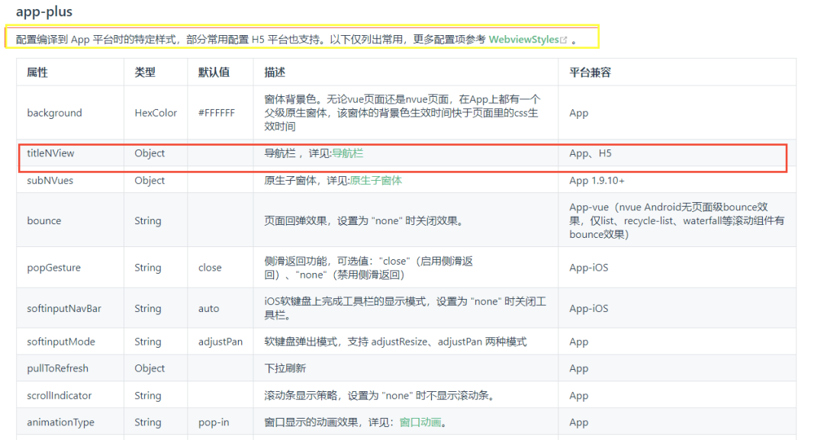Select the 类型 column header
This screenshot has height=440, width=824.
(x=143, y=72)
